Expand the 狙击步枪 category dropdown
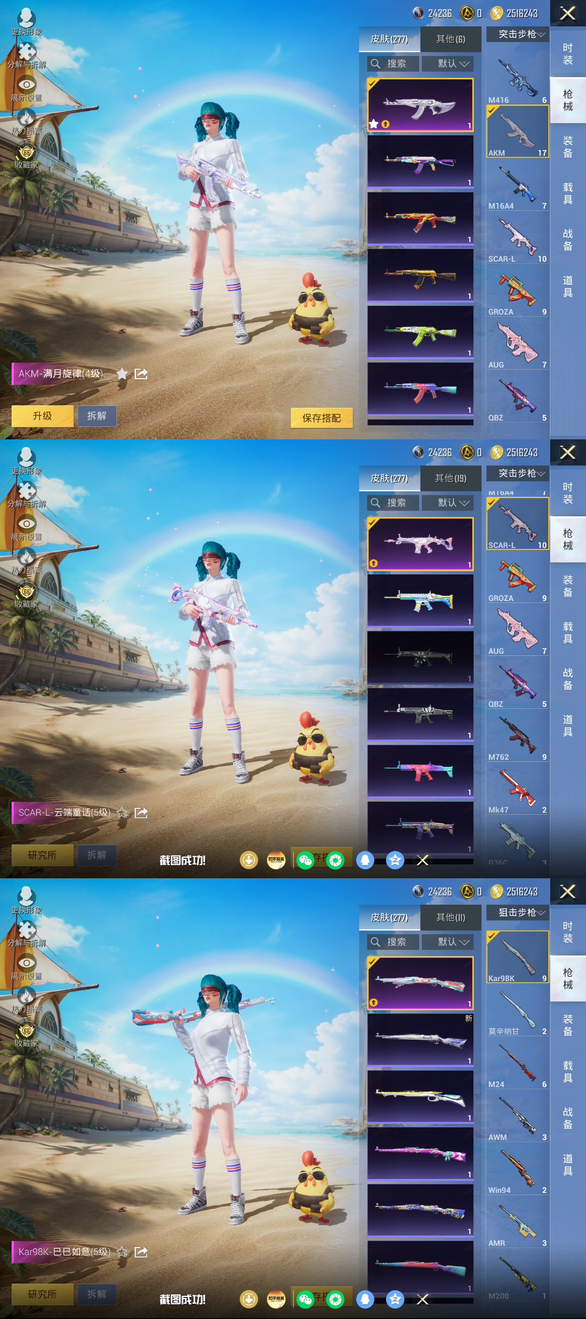 tap(518, 913)
